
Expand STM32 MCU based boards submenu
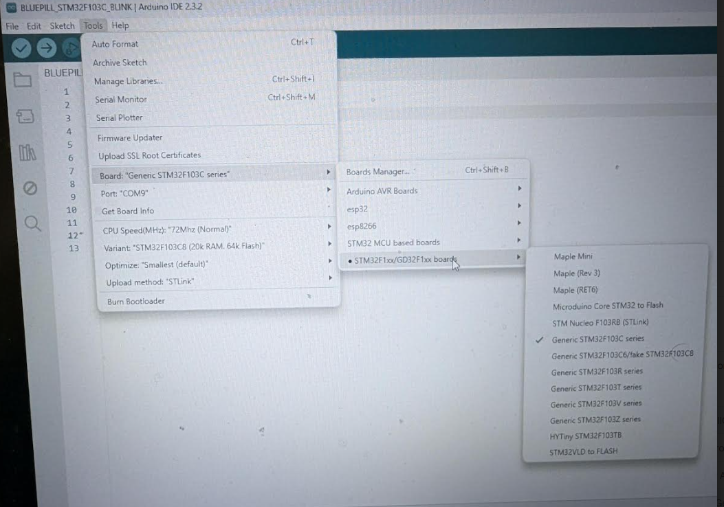click(434, 243)
